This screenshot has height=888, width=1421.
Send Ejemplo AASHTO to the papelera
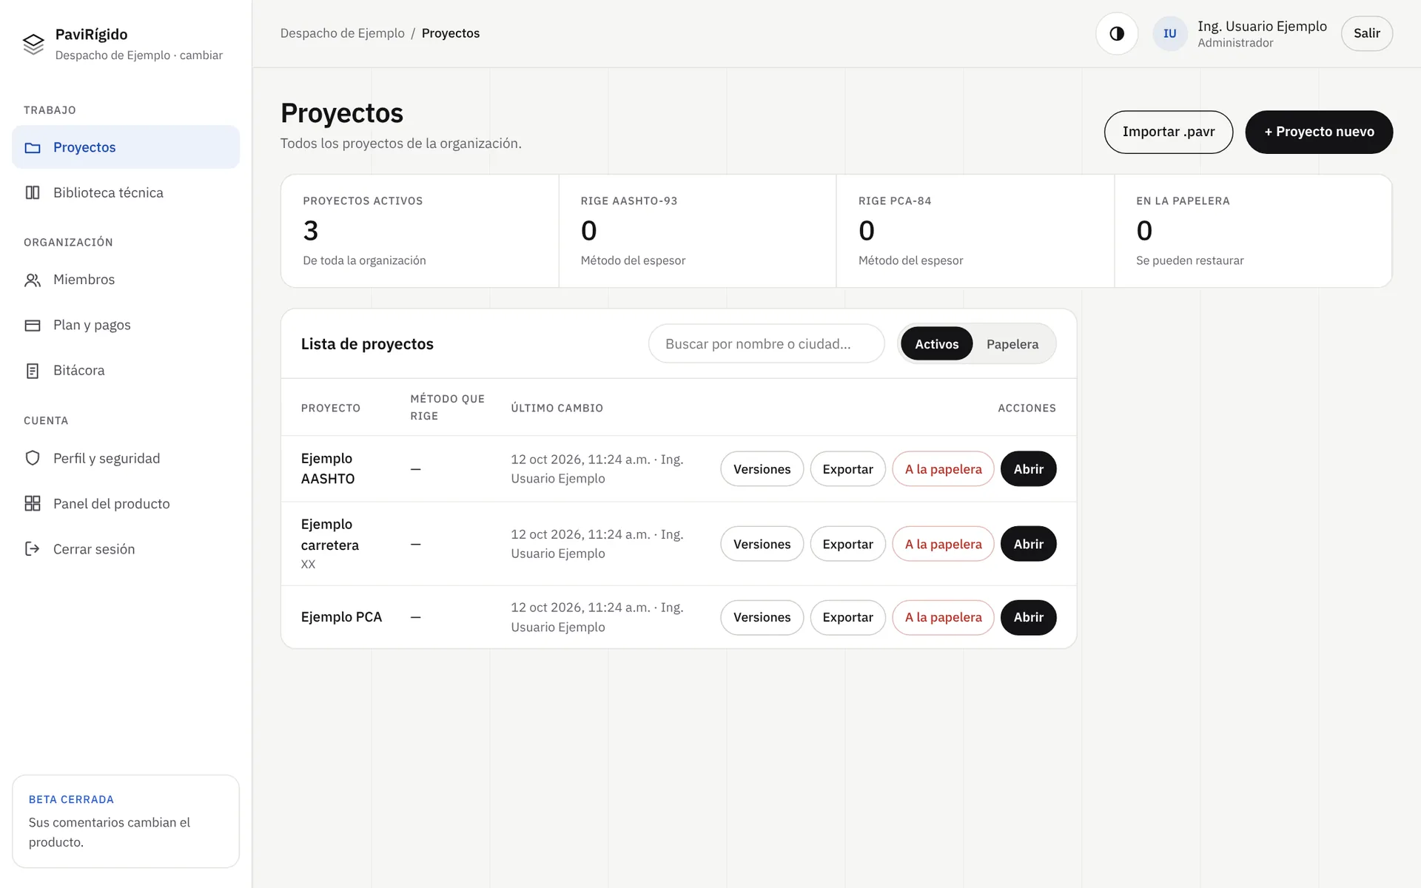pos(943,469)
